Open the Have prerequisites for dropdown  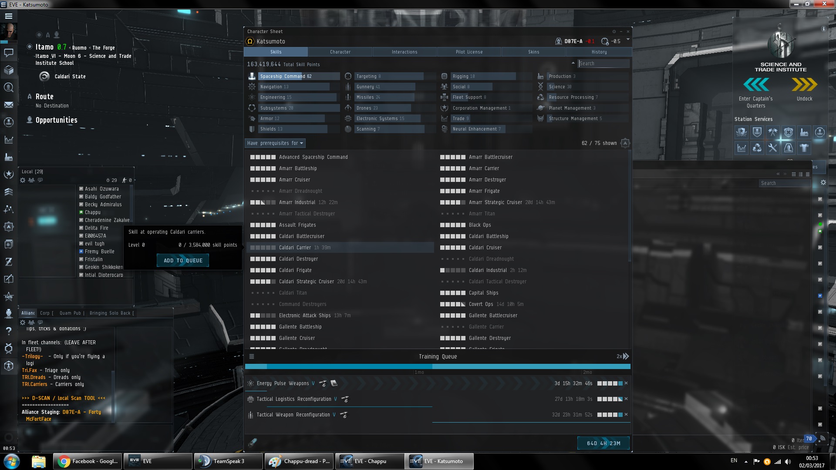[x=275, y=143]
